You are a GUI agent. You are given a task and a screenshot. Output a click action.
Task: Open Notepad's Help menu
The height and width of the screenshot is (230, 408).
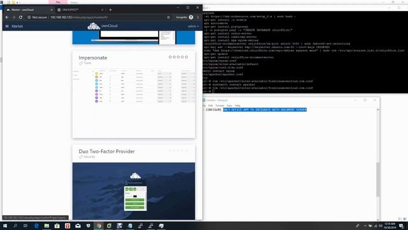[x=238, y=105]
